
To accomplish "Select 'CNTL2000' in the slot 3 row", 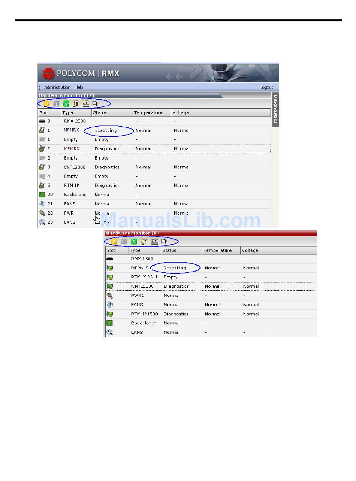I will coord(75,167).
